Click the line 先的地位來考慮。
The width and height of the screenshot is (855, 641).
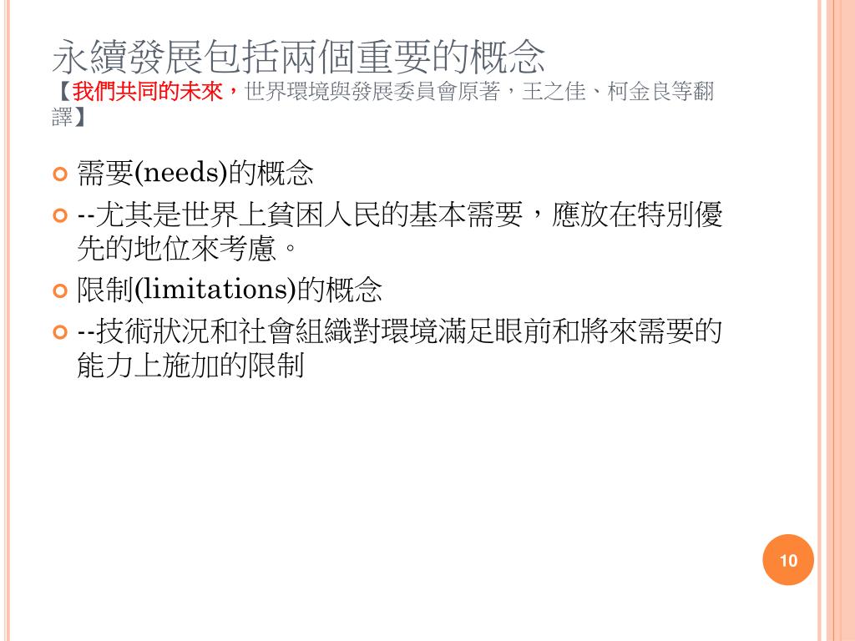(x=186, y=249)
